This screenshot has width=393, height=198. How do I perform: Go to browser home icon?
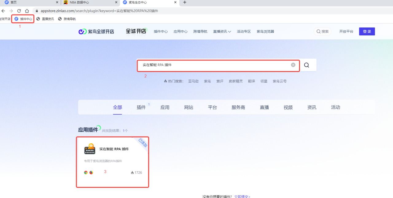pyautogui.click(x=27, y=11)
